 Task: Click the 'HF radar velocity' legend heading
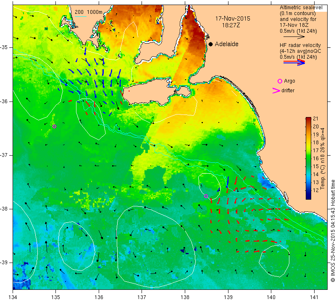(300, 45)
